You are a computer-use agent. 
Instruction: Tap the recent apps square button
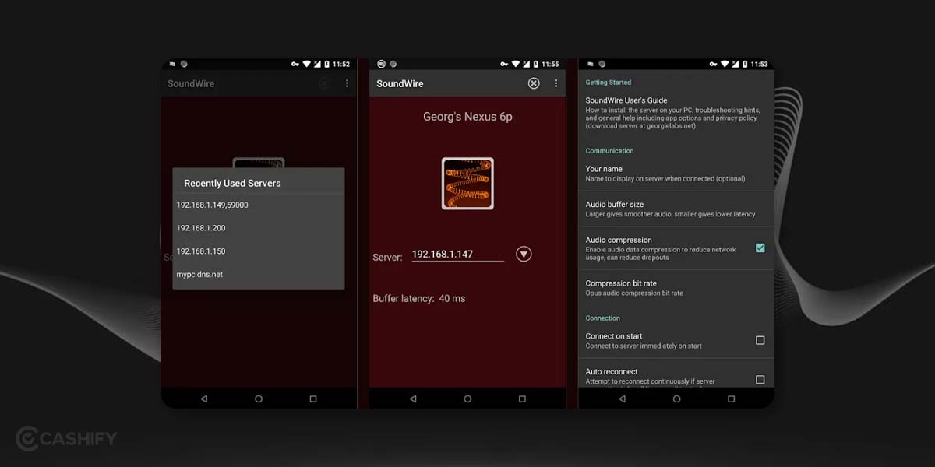522,399
